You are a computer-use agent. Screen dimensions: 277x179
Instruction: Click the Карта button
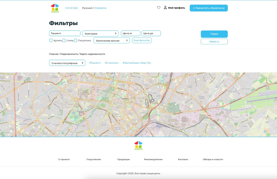point(214,42)
